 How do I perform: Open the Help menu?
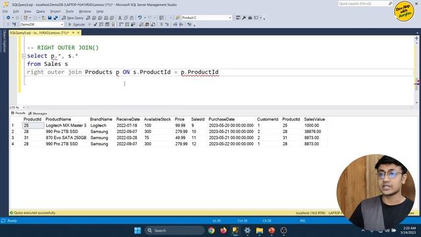coord(100,11)
